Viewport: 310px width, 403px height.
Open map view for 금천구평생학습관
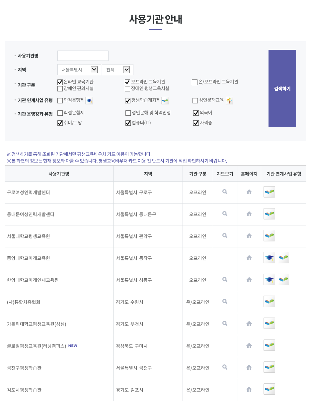click(225, 367)
